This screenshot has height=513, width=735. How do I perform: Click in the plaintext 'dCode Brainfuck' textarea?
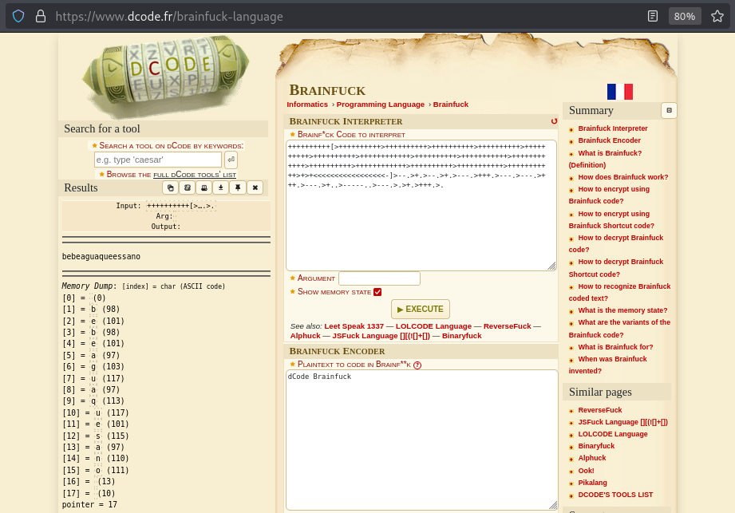[421, 440]
